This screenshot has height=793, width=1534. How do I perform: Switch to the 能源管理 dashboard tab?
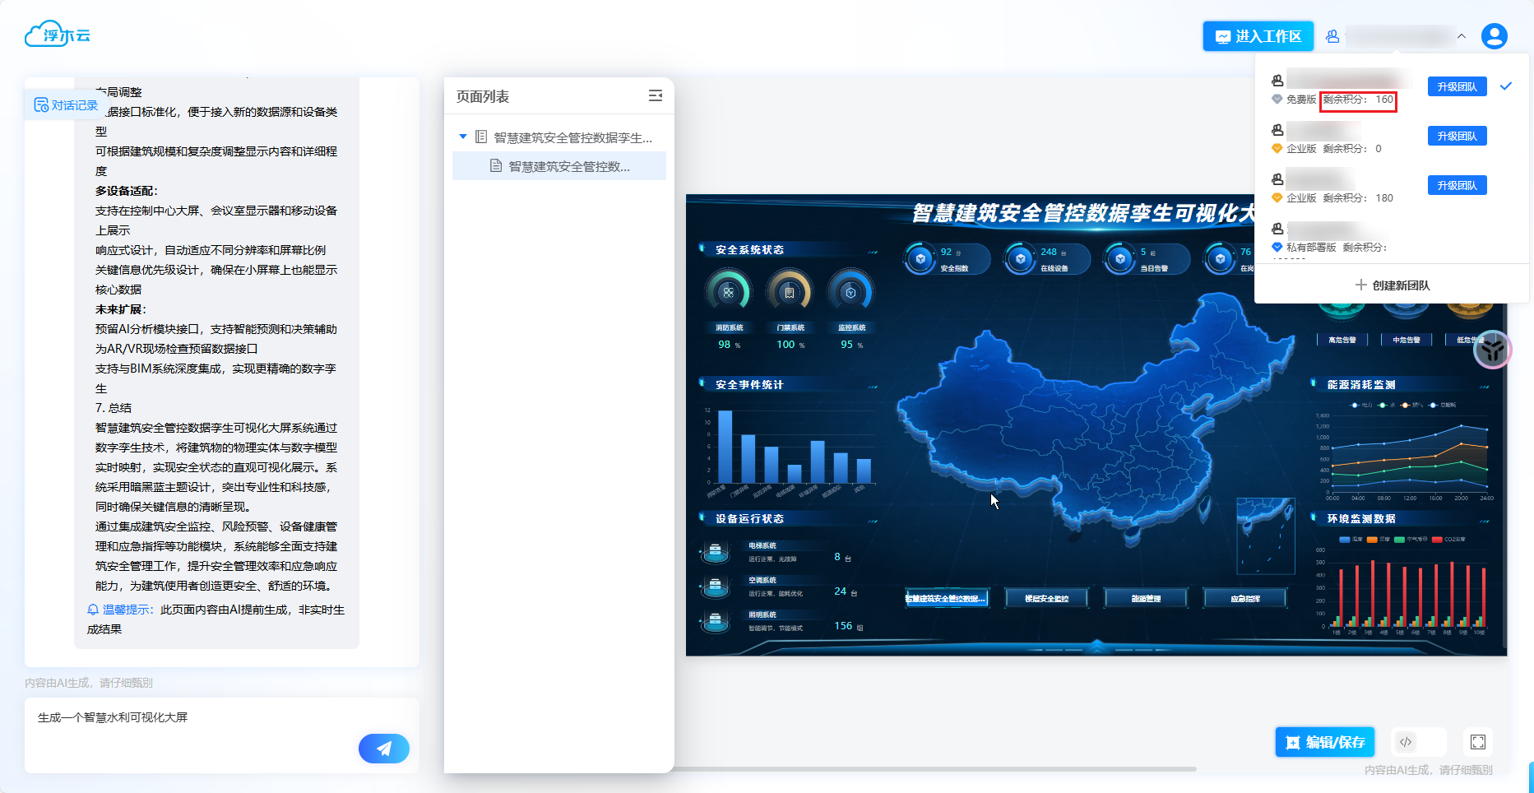point(1146,598)
